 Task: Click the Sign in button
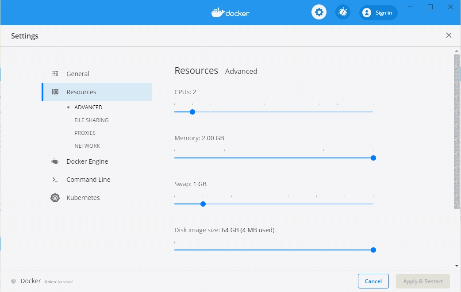(378, 12)
